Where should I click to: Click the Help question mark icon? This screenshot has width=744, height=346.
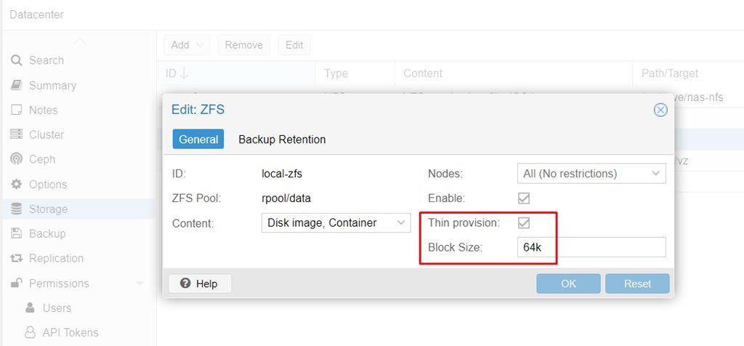[x=185, y=283]
